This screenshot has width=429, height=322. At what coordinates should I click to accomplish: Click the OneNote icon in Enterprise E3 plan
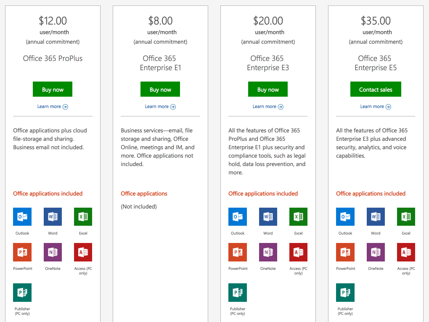268,252
